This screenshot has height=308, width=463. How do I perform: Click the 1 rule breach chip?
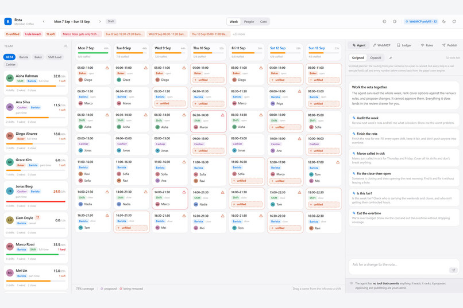[x=33, y=34]
